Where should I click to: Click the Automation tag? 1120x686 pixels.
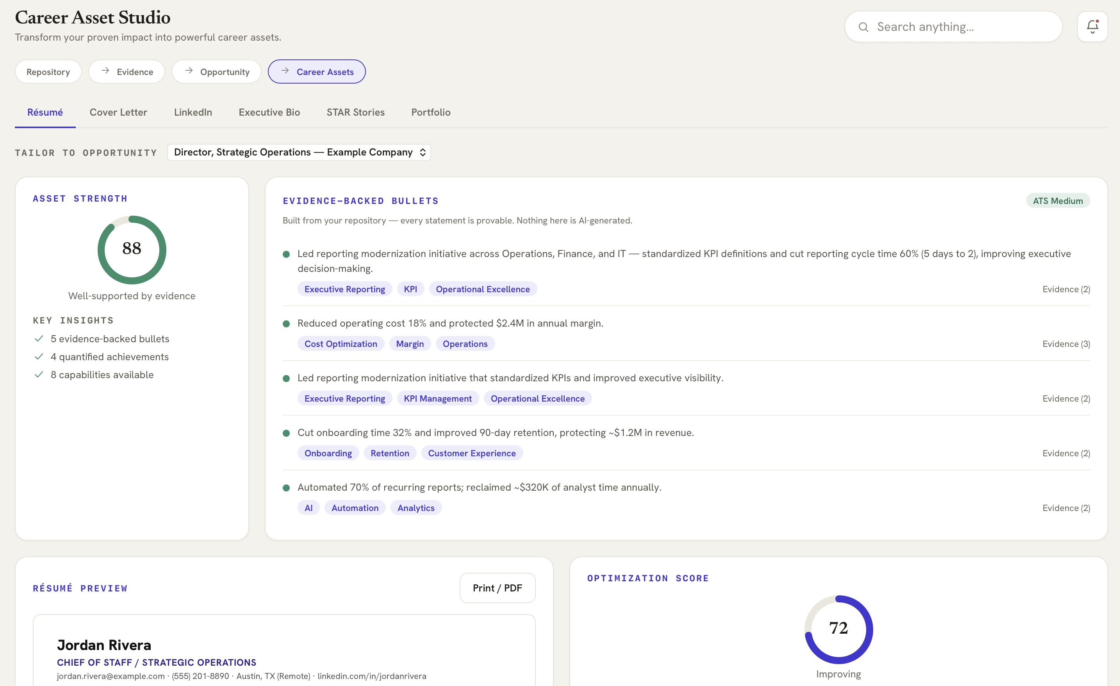click(x=355, y=508)
